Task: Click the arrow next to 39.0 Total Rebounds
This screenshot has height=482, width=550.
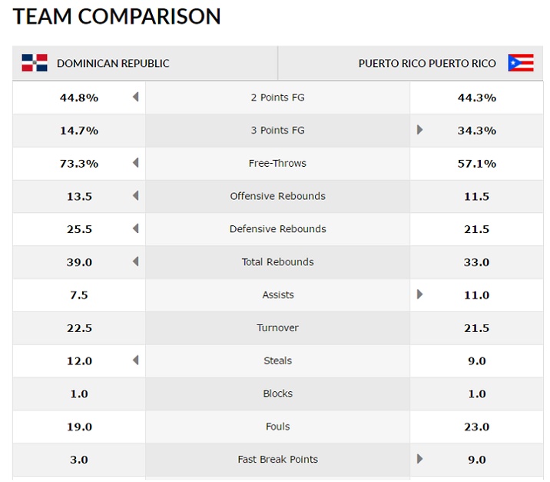Action: point(135,262)
